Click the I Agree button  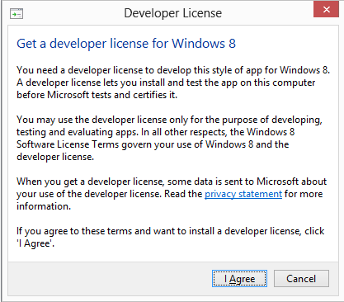coord(239,278)
